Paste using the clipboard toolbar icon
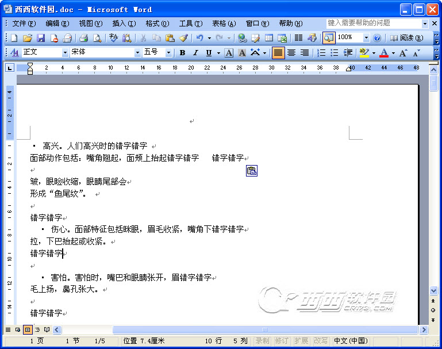 click(170, 38)
